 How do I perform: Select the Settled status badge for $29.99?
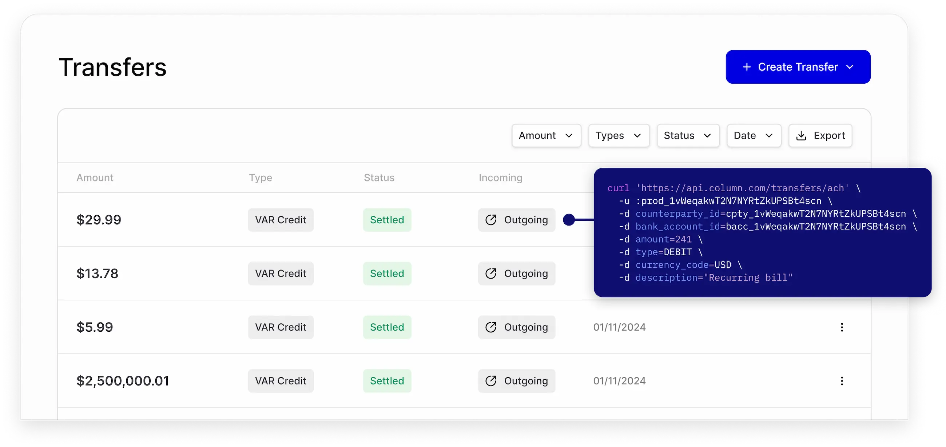pyautogui.click(x=387, y=219)
